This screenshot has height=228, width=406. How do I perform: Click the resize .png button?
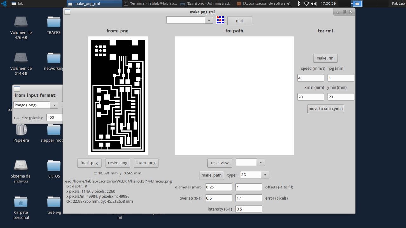[118, 163]
